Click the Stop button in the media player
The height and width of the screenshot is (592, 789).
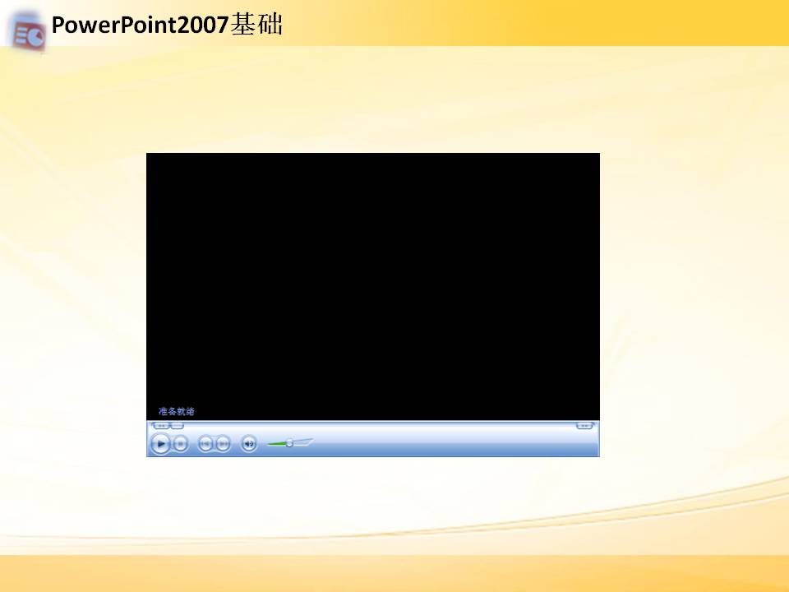[x=180, y=444]
